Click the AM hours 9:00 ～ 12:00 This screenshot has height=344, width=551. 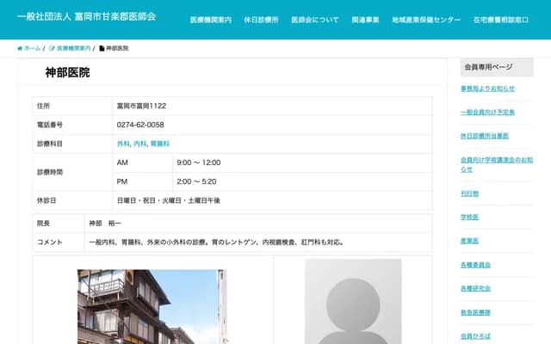[199, 163]
